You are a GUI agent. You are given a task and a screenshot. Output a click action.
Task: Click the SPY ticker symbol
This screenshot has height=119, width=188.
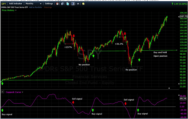pyautogui.click(x=4, y=4)
